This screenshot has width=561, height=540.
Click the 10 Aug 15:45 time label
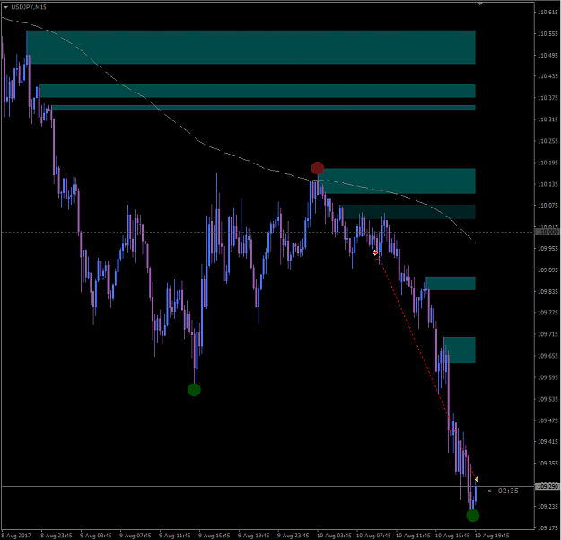click(x=452, y=536)
